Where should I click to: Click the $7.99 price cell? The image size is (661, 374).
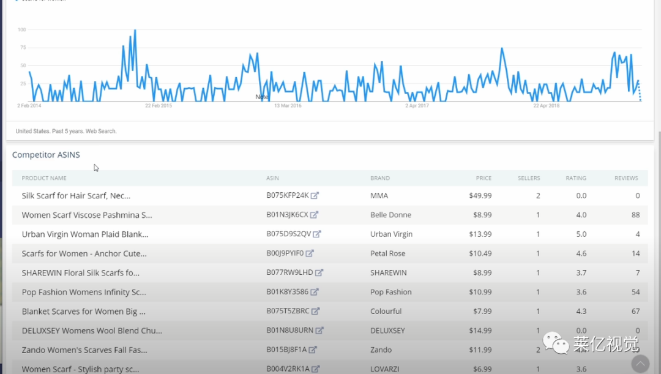[482, 311]
